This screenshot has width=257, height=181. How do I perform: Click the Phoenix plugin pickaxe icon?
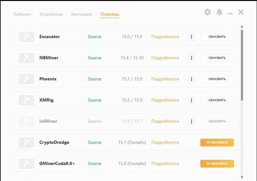click(27, 79)
